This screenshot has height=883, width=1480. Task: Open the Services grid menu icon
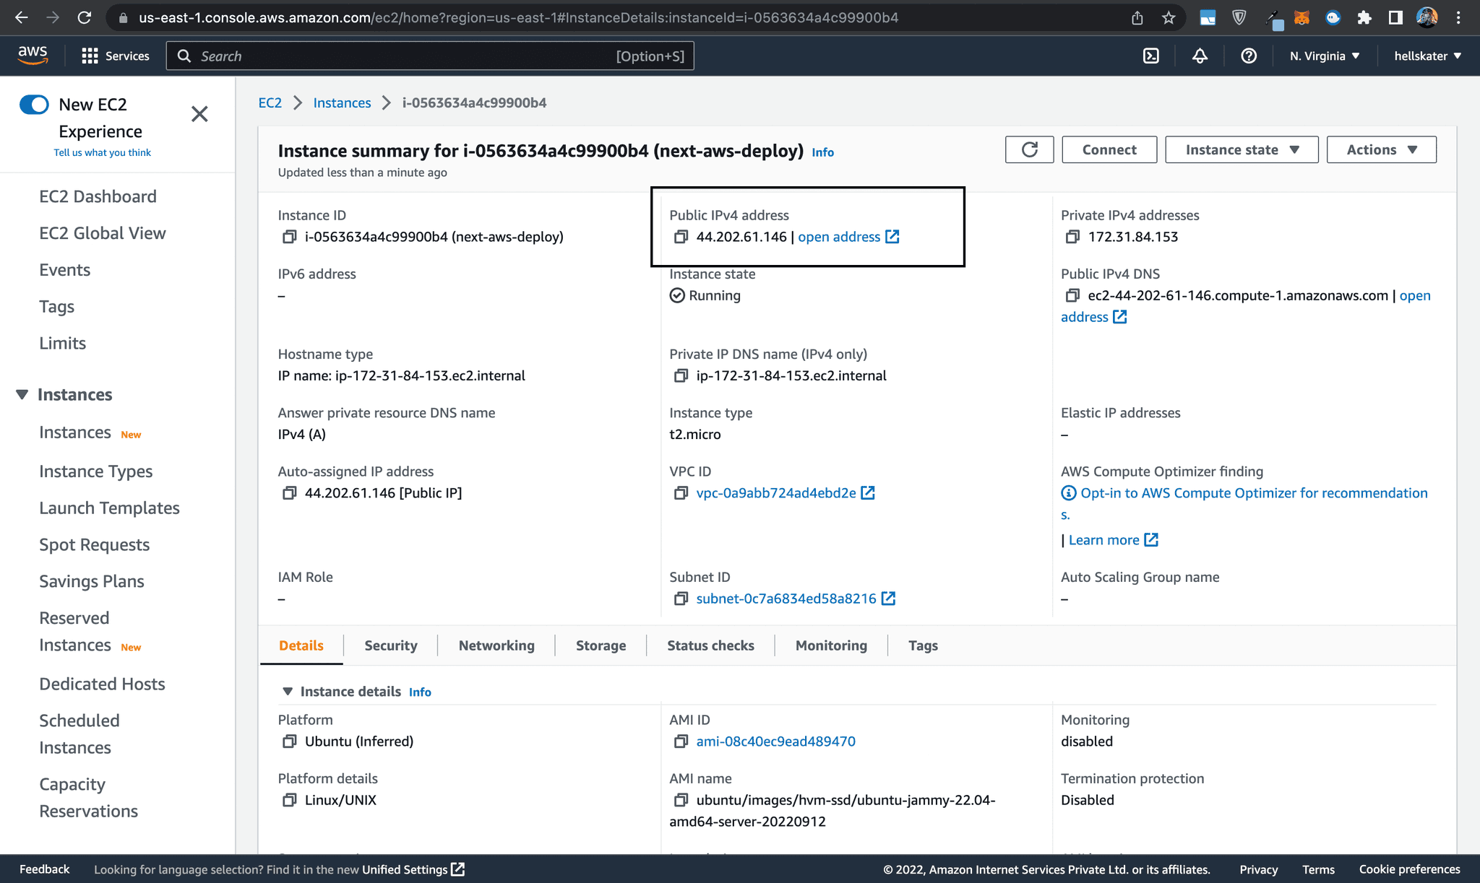point(89,56)
